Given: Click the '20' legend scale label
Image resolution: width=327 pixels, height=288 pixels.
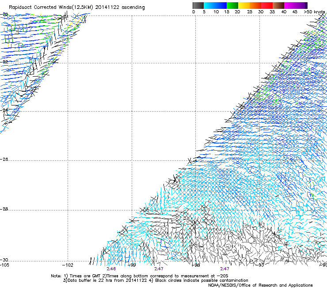Looking at the screenshot, I should pos(237,12).
